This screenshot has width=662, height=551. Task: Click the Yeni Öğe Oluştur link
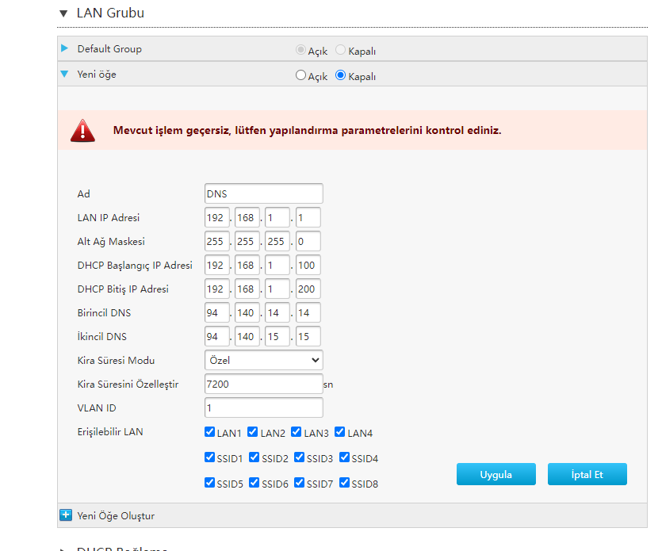point(116,515)
